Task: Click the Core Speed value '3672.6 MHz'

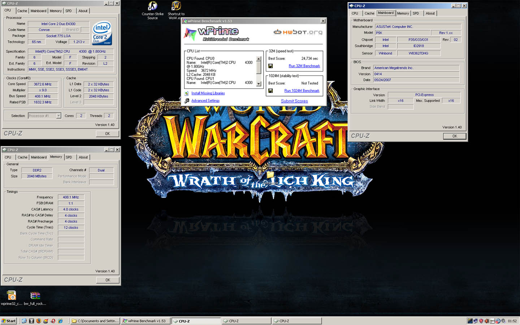Action: point(43,84)
